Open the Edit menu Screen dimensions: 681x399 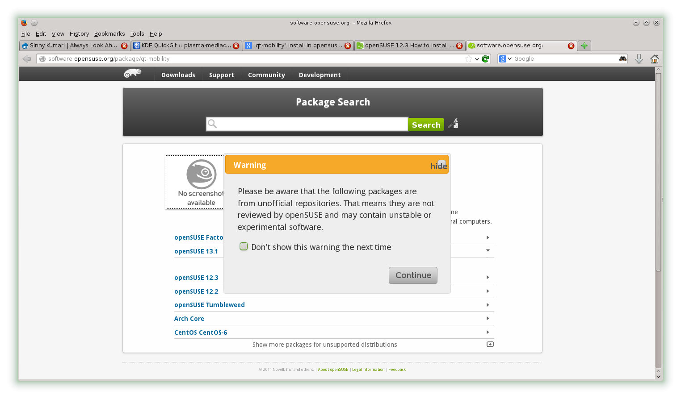click(41, 34)
